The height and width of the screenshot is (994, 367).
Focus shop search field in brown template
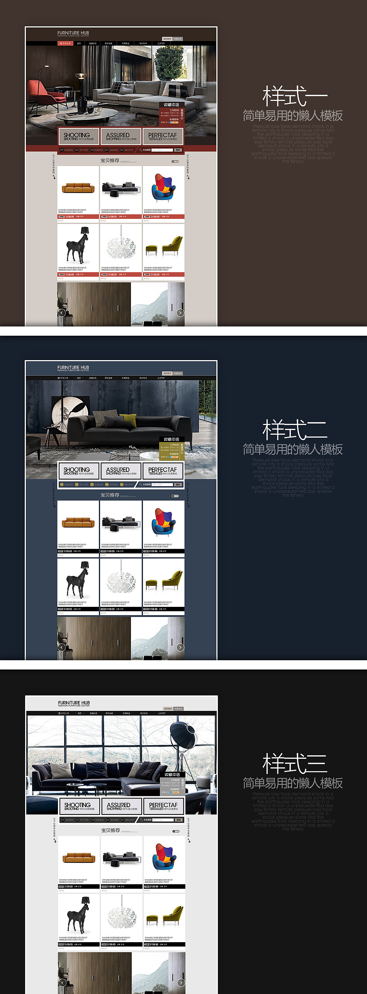coord(162,150)
